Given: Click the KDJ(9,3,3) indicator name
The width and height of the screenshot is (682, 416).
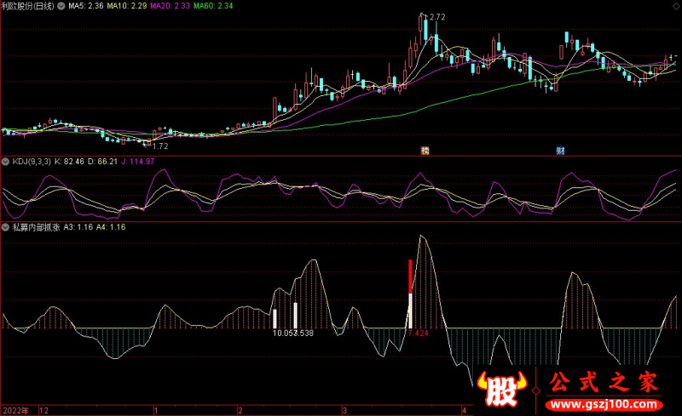Looking at the screenshot, I should (31, 161).
